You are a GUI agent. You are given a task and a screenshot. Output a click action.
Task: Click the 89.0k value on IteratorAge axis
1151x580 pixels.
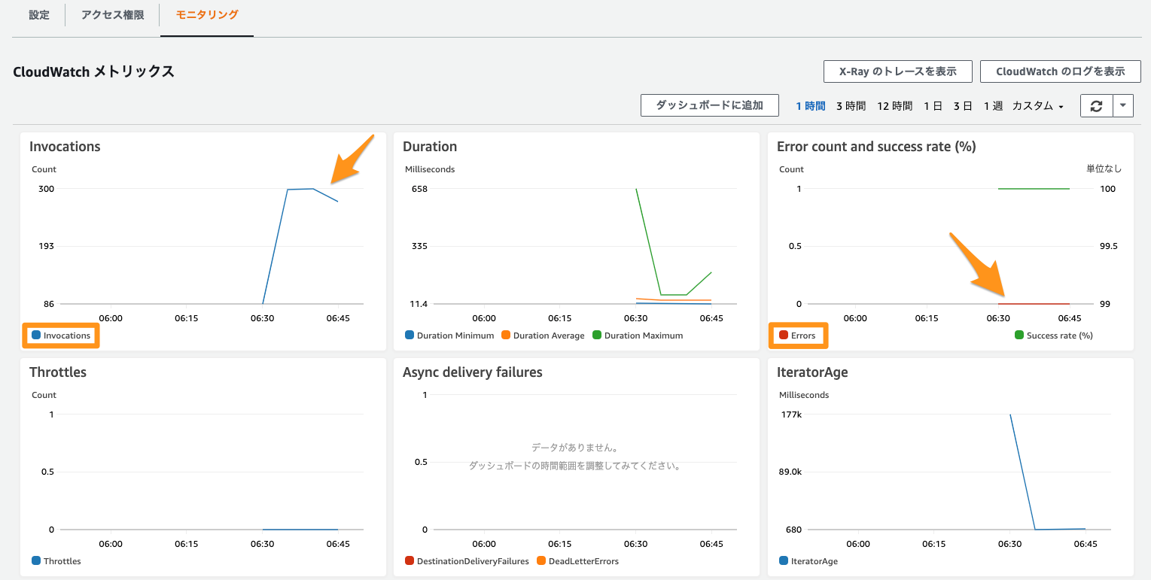point(790,472)
